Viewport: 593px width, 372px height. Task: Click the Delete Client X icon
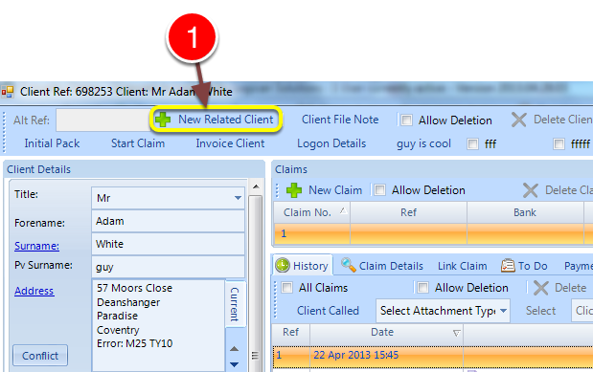coord(518,120)
